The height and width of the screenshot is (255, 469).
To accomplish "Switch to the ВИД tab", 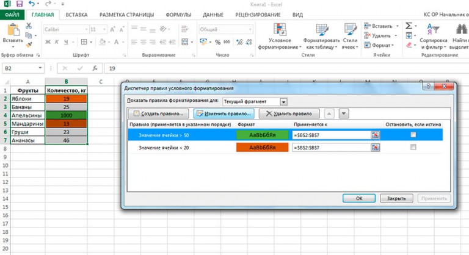I will coord(297,15).
